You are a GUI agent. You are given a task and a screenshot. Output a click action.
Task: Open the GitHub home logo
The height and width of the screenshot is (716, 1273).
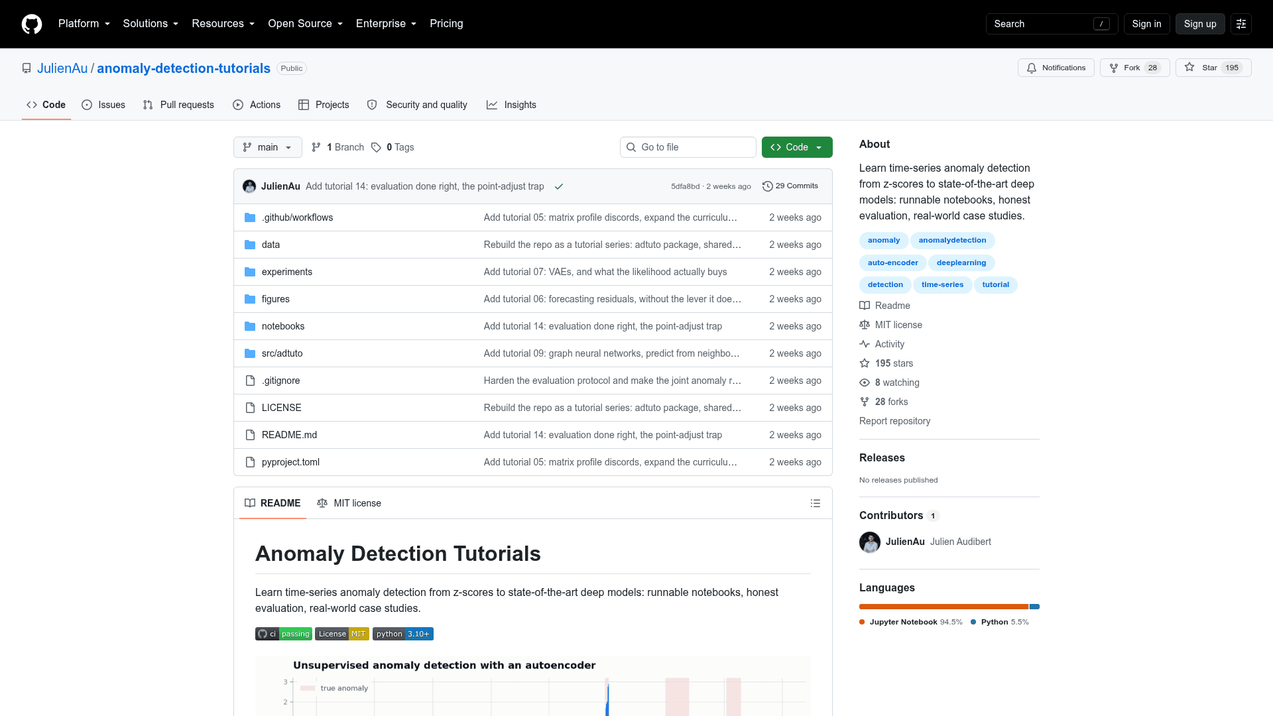(32, 24)
